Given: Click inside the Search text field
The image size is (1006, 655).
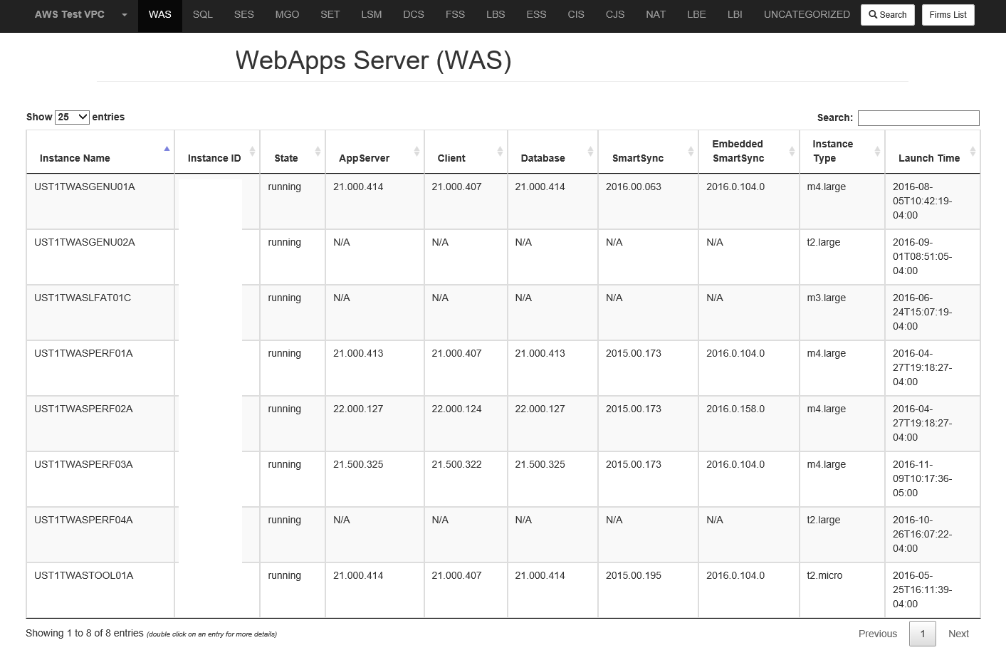Looking at the screenshot, I should coord(918,117).
